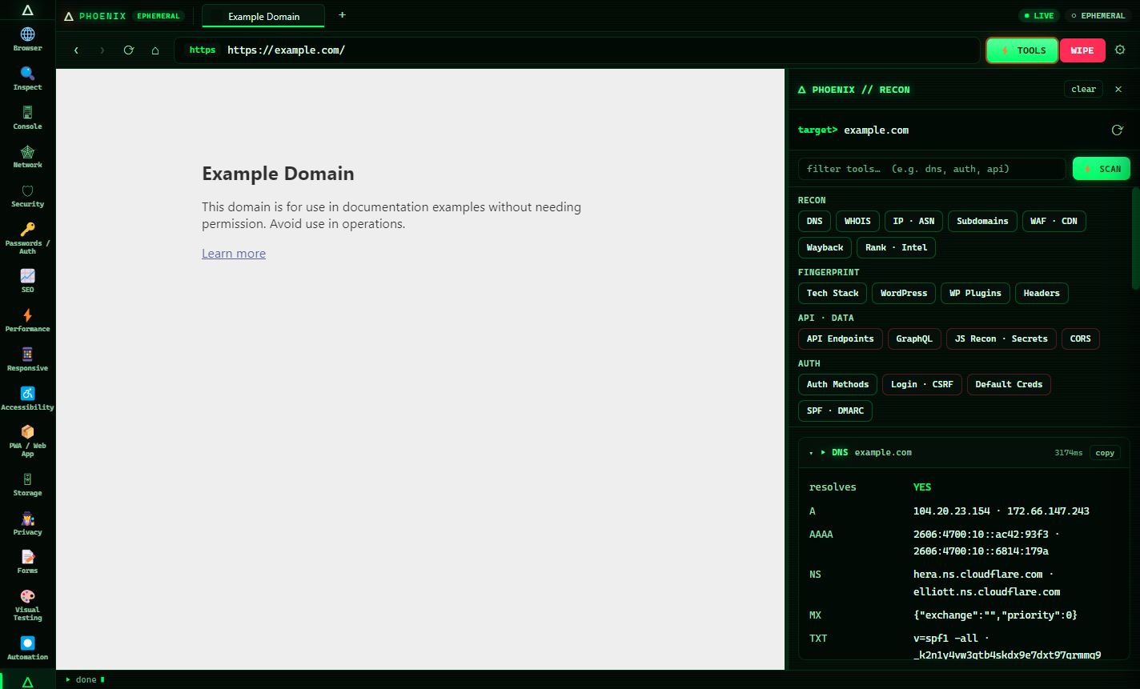The height and width of the screenshot is (689, 1140).
Task: Refresh the recon target with circular arrow
Action: tap(1118, 130)
